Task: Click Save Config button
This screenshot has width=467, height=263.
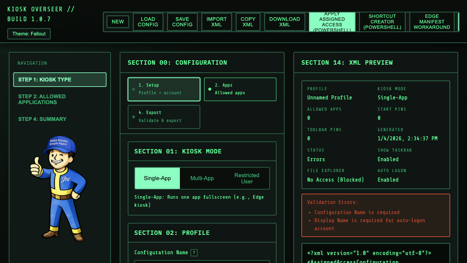Action: 182,22
